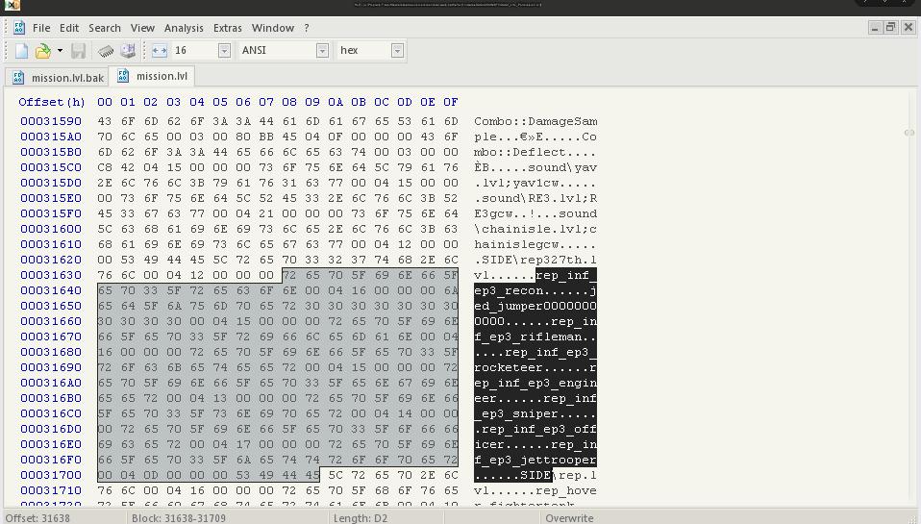The width and height of the screenshot is (921, 524).
Task: Click decoded text .sound\RE3.lvl;R
Action: [x=535, y=199]
